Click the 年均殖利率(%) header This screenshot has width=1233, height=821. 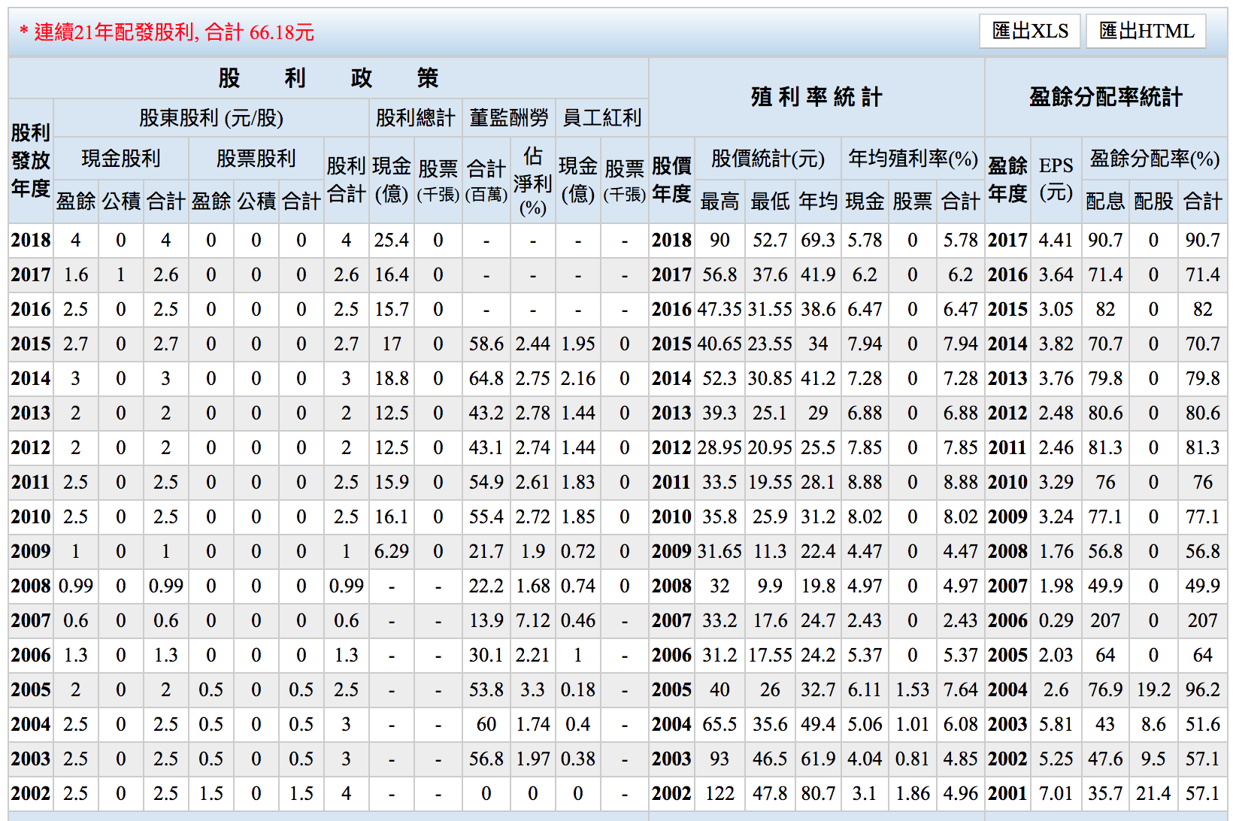(913, 159)
